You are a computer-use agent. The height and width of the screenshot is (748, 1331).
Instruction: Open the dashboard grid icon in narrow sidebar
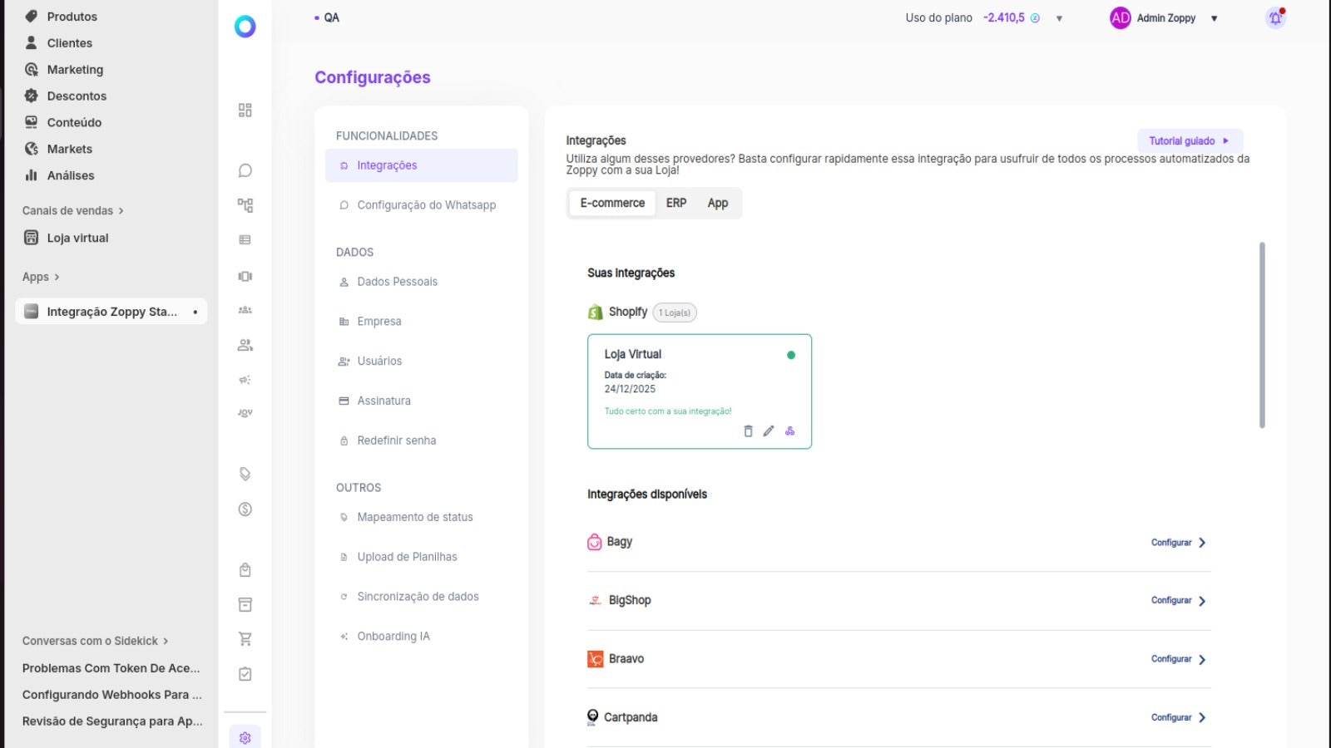coord(245,111)
